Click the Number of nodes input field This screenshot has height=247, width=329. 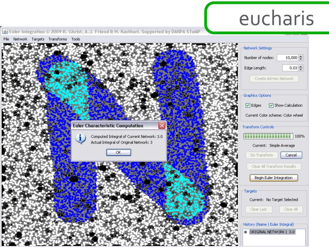coord(288,58)
